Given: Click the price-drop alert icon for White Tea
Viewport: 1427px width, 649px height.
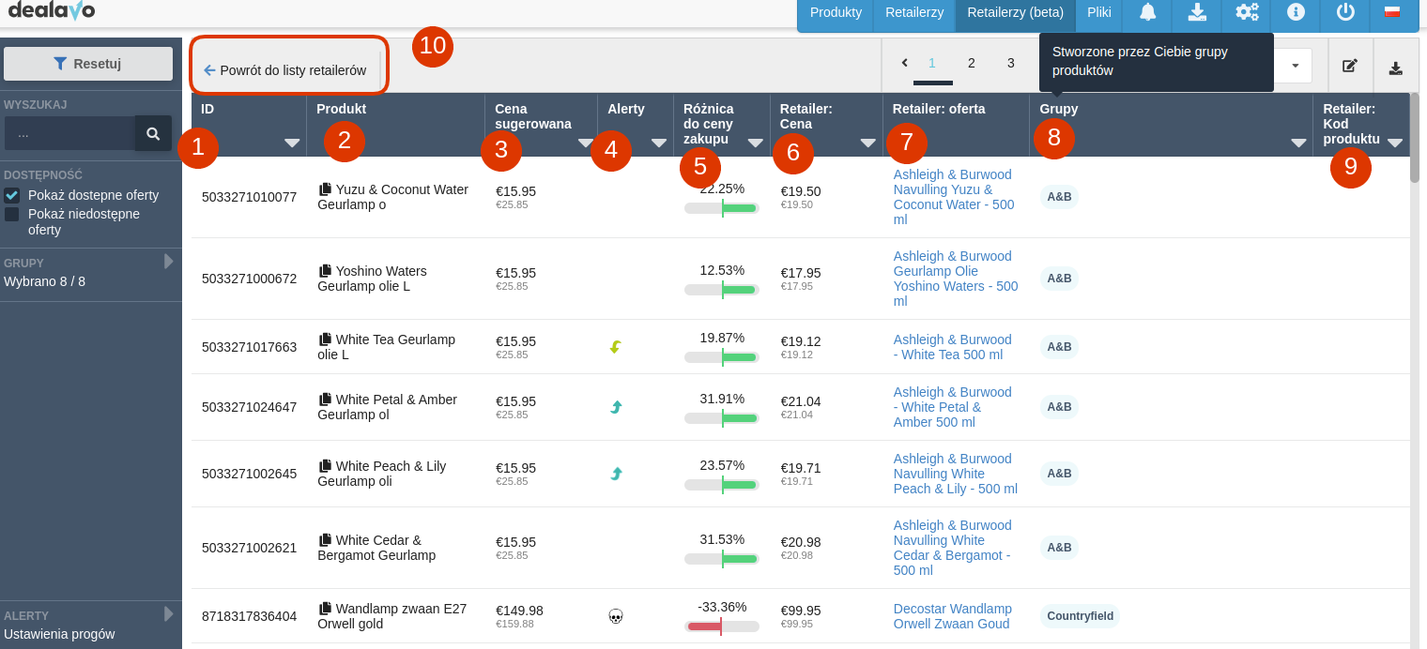Looking at the screenshot, I should [x=616, y=347].
